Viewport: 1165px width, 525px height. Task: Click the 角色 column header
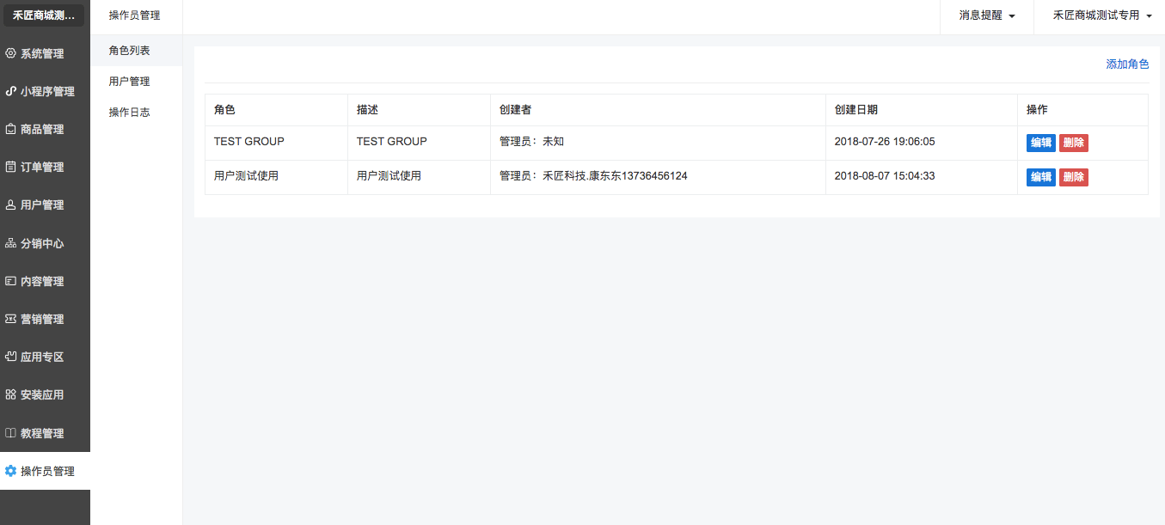coord(224,110)
